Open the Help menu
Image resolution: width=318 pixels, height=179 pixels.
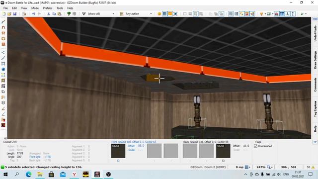click(70, 8)
